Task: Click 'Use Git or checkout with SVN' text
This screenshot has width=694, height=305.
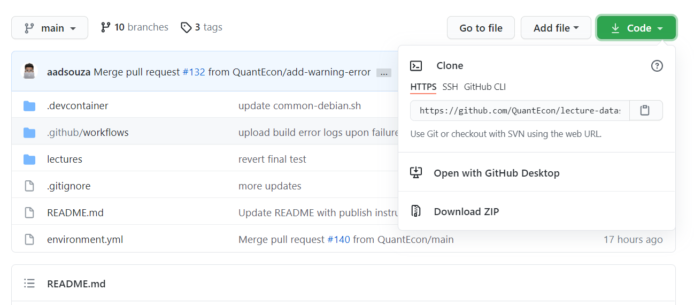Action: click(x=506, y=134)
